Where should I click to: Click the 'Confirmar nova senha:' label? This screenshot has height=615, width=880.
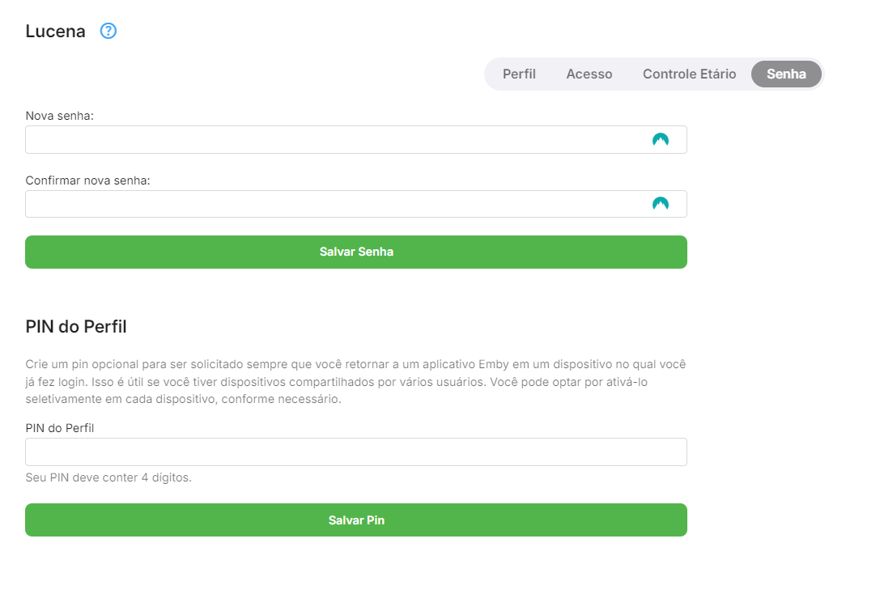click(87, 180)
